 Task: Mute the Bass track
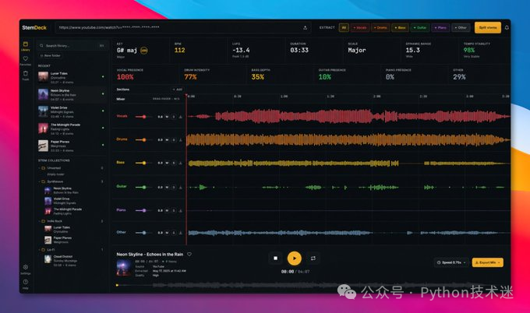click(167, 163)
